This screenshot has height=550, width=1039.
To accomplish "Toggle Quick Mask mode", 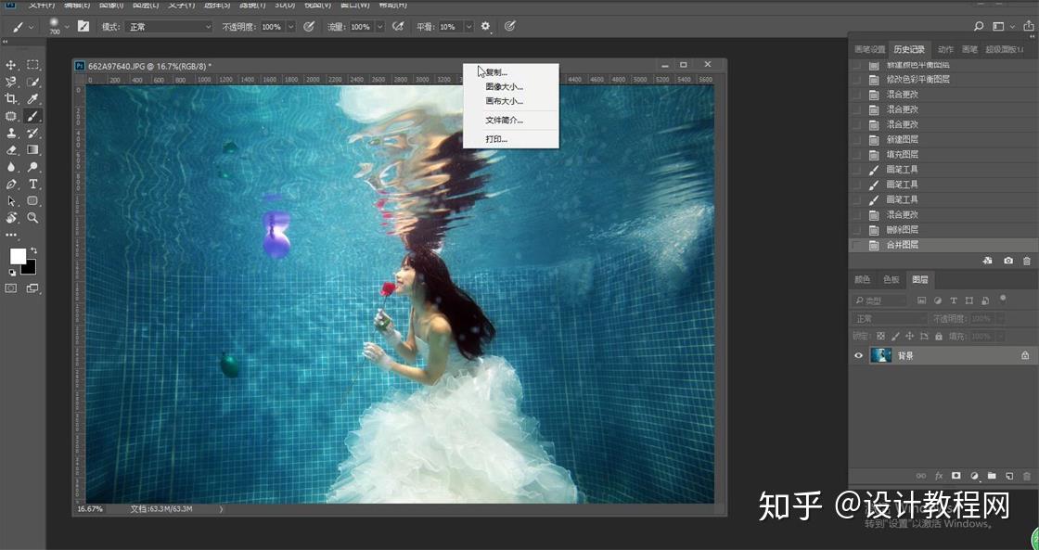I will (11, 288).
